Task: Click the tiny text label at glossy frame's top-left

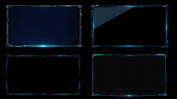Action: (x=93, y=5)
